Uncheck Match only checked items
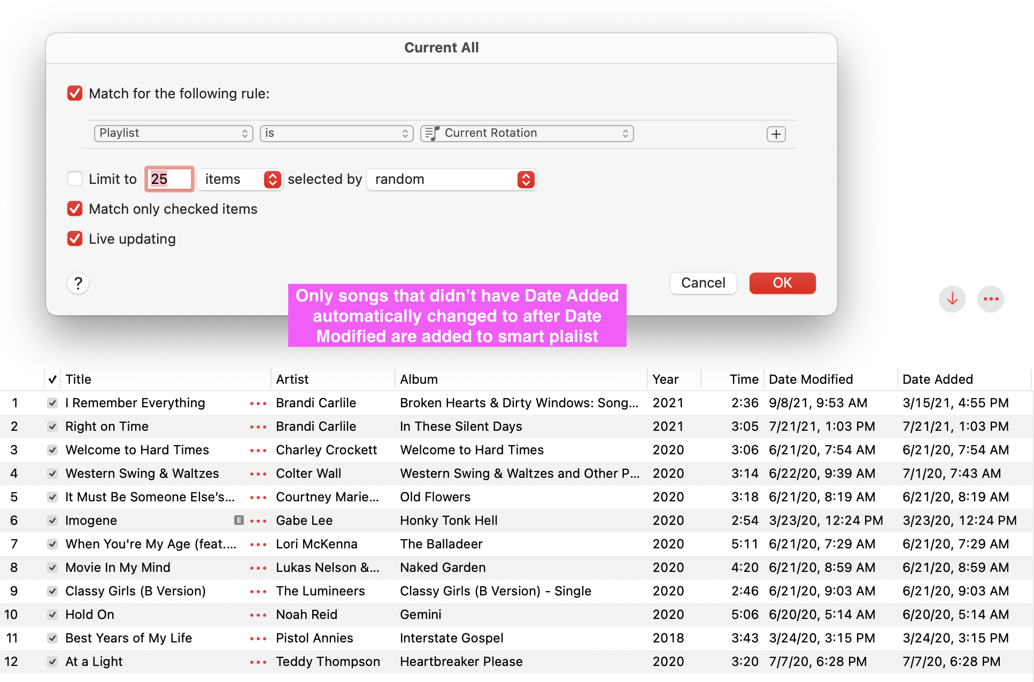The width and height of the screenshot is (1034, 682). coord(75,209)
